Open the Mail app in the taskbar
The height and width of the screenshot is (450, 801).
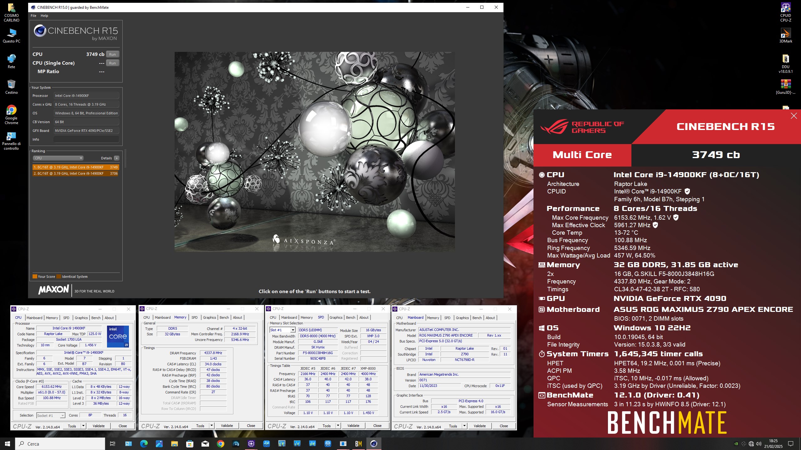(x=205, y=444)
